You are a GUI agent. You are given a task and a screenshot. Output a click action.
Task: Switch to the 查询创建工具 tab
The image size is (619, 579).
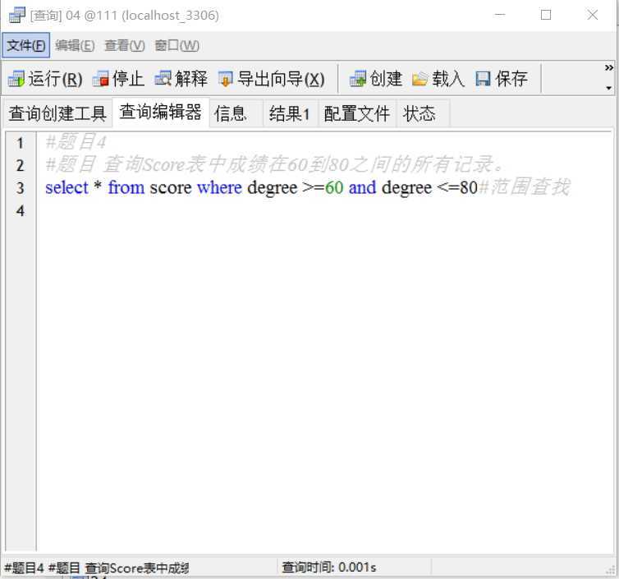coord(57,113)
